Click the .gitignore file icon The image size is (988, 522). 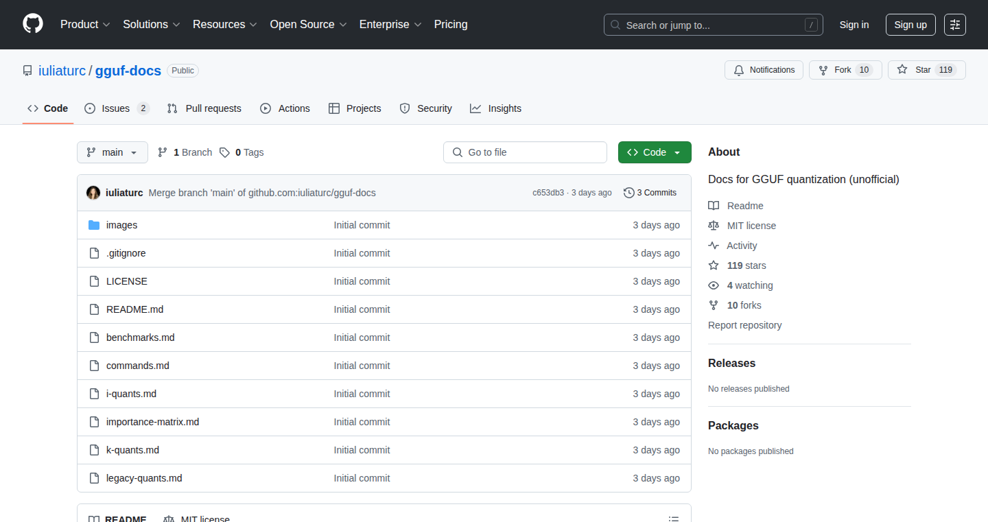(94, 253)
